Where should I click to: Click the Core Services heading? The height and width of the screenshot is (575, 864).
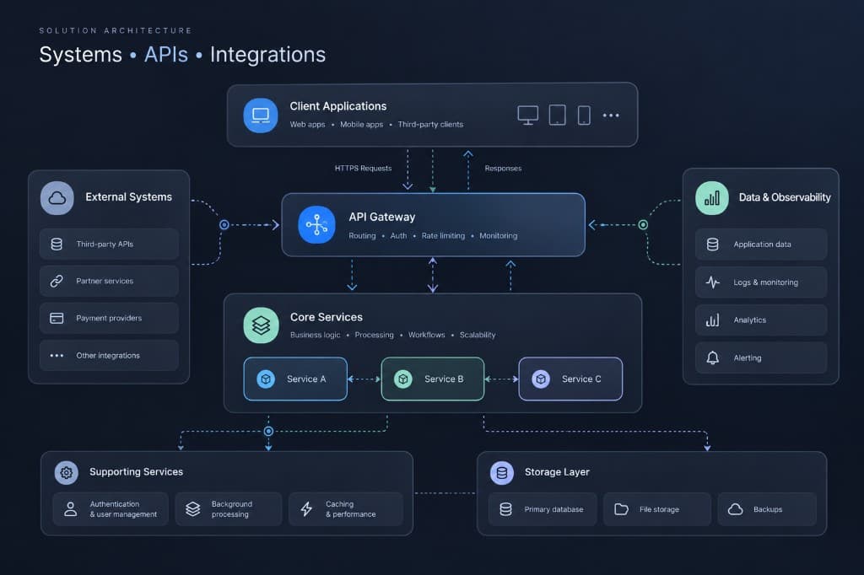pos(327,317)
